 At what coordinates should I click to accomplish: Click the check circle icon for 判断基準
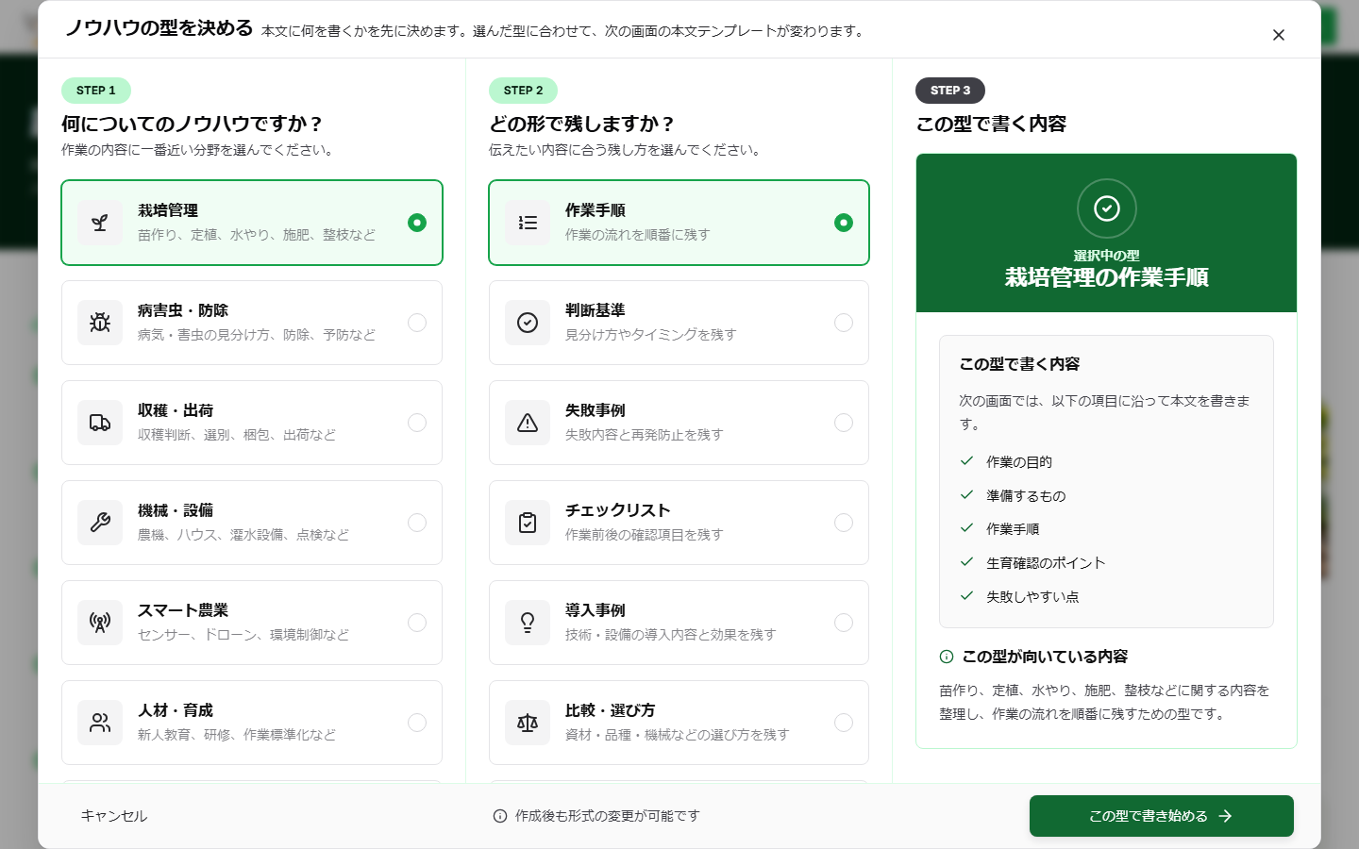[528, 323]
